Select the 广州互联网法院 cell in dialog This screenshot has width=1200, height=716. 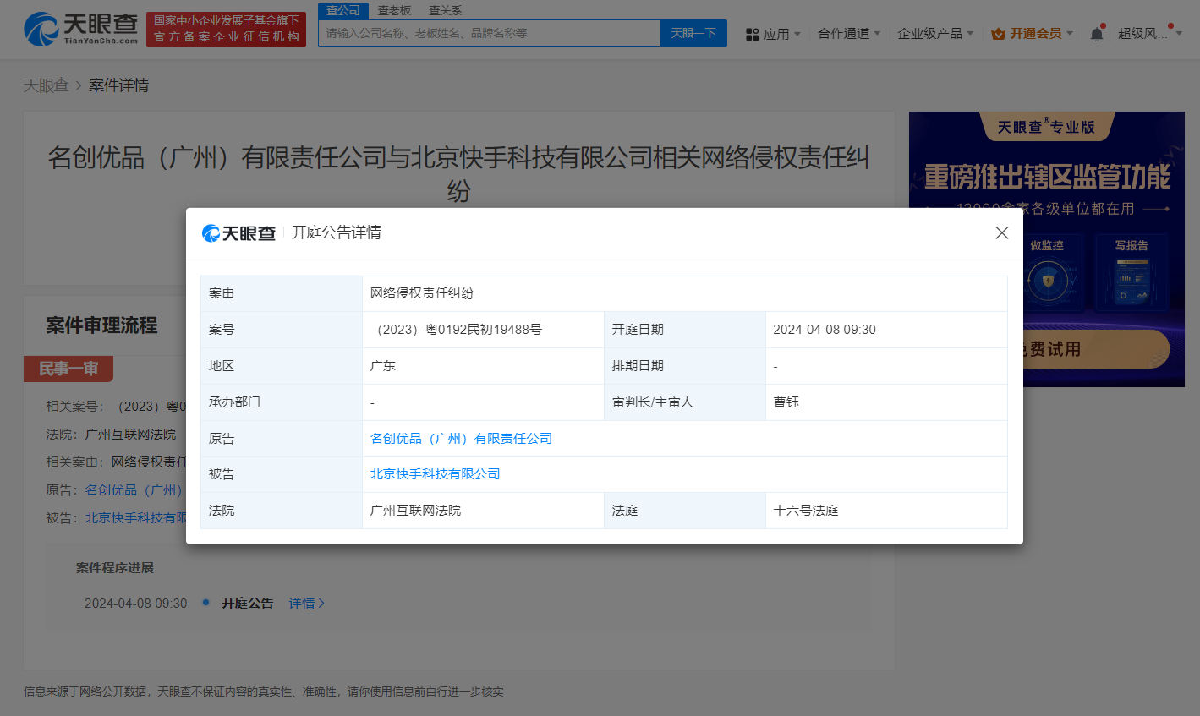pos(483,511)
